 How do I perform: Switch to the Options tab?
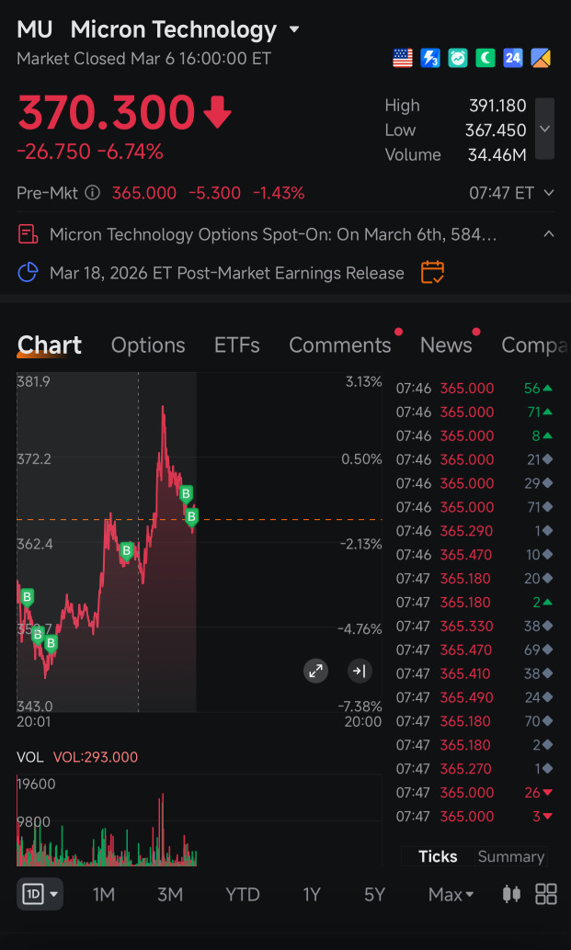click(x=148, y=345)
